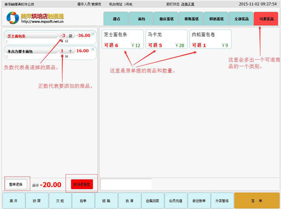Click the 美萍烘培店 logo icon
Screen dimensions: 281x209
(12, 18)
